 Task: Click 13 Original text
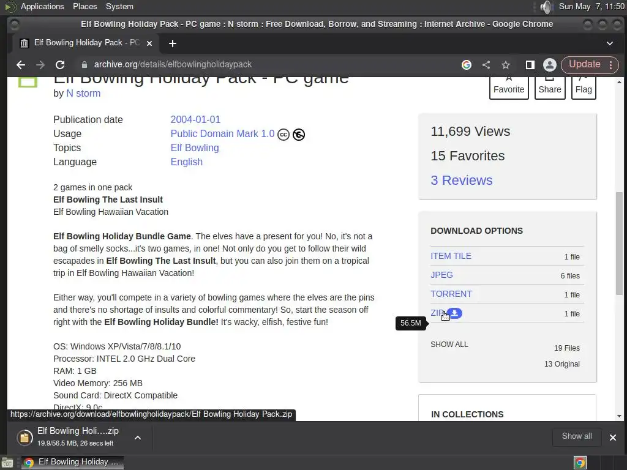(x=562, y=364)
